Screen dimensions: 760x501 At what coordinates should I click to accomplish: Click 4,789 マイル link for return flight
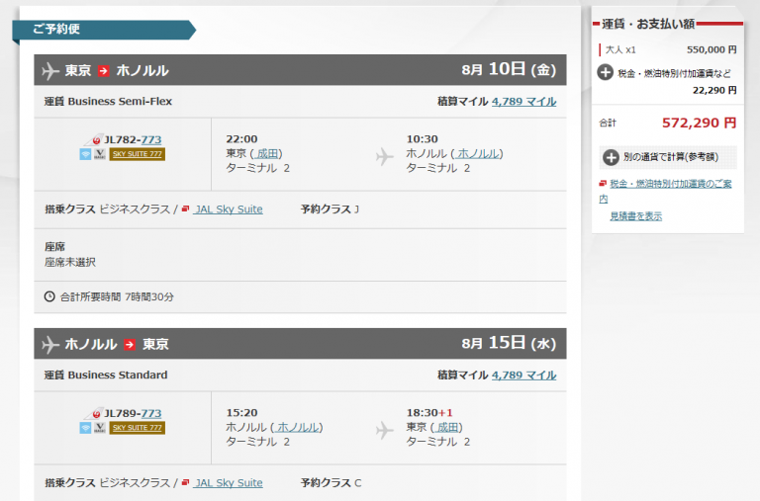[523, 375]
